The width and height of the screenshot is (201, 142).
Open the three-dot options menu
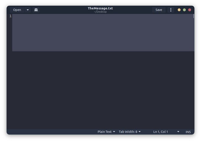click(x=171, y=10)
